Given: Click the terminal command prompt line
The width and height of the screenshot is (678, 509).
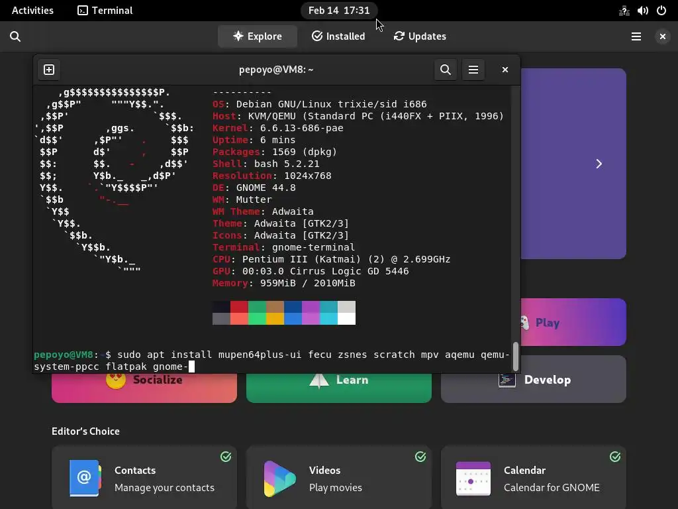Looking at the screenshot, I should 271,361.
